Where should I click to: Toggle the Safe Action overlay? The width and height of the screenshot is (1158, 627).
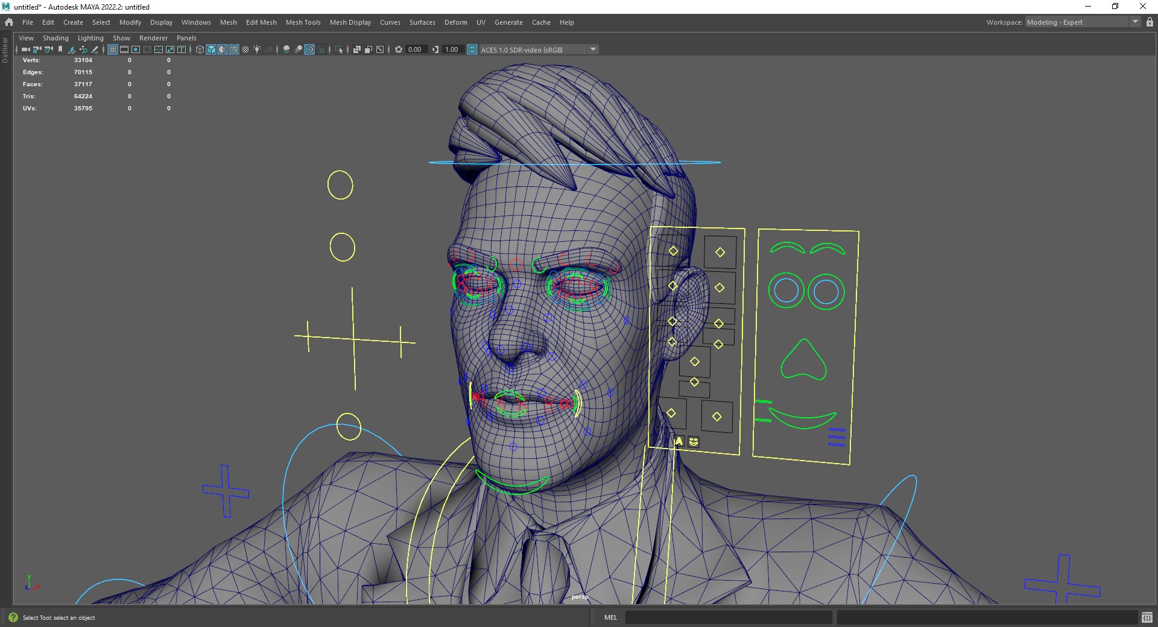(x=170, y=49)
